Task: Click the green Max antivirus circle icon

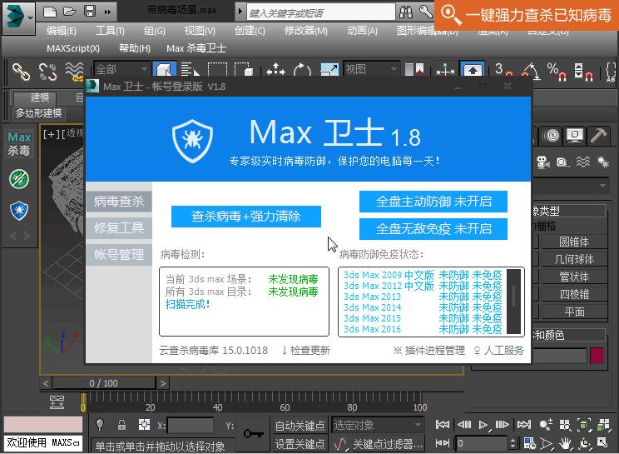Action: point(19,179)
